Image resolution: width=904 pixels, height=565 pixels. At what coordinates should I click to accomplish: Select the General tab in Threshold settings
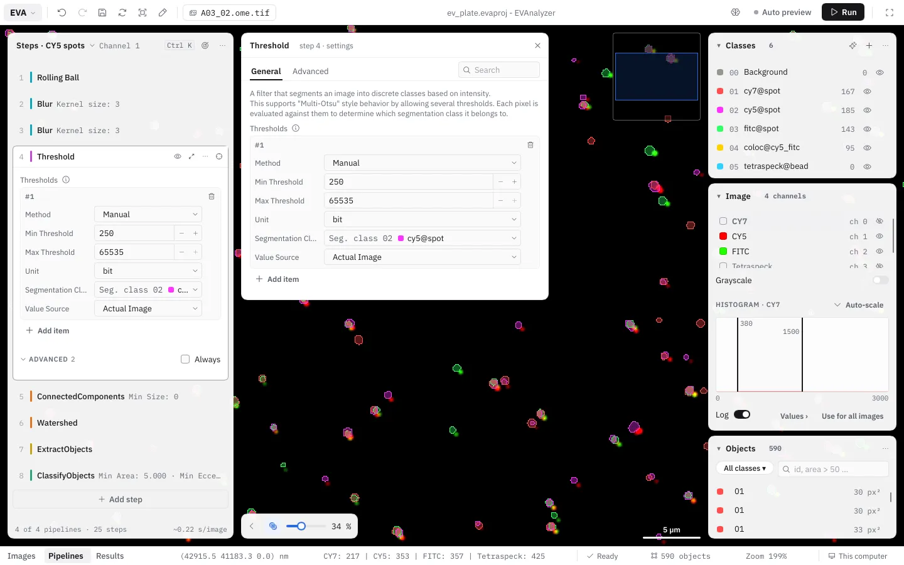pyautogui.click(x=266, y=71)
